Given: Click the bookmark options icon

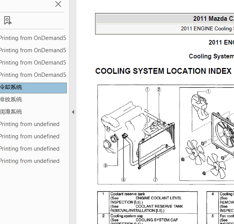Looking at the screenshot, I should [8, 21].
